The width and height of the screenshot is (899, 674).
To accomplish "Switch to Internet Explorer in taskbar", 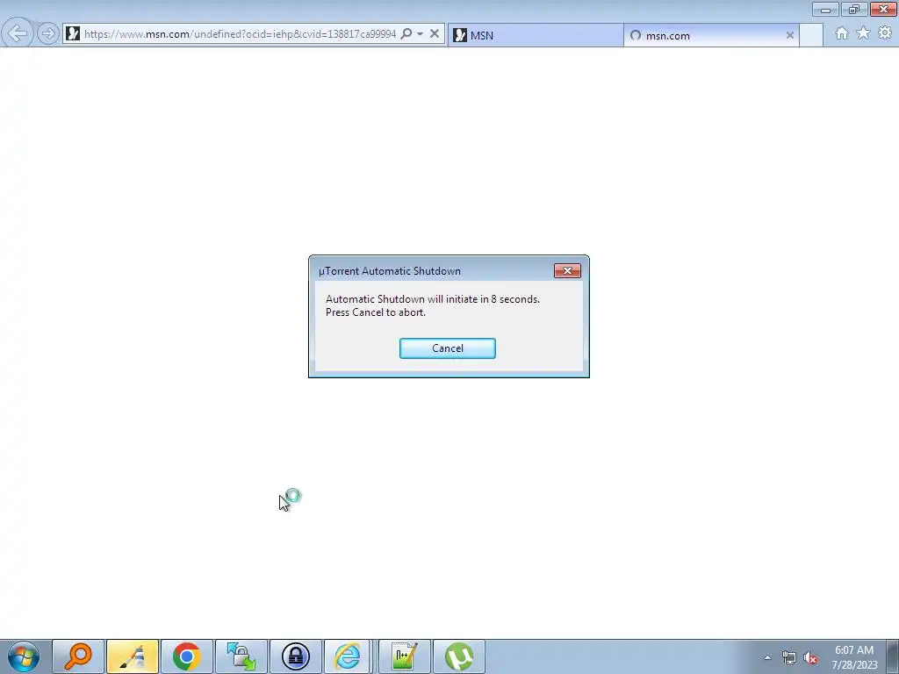I will [x=348, y=656].
